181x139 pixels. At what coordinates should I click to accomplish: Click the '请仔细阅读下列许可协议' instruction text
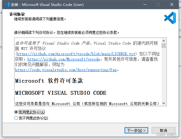click(x=67, y=32)
